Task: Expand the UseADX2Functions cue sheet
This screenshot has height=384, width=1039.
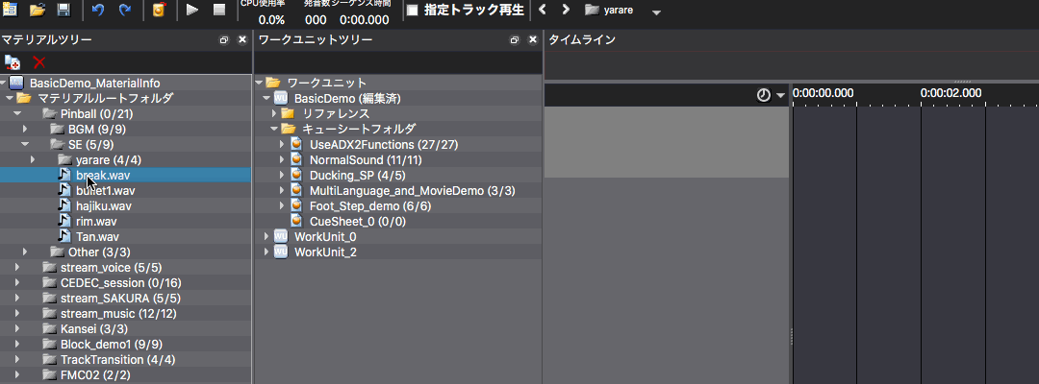Action: pyautogui.click(x=282, y=144)
